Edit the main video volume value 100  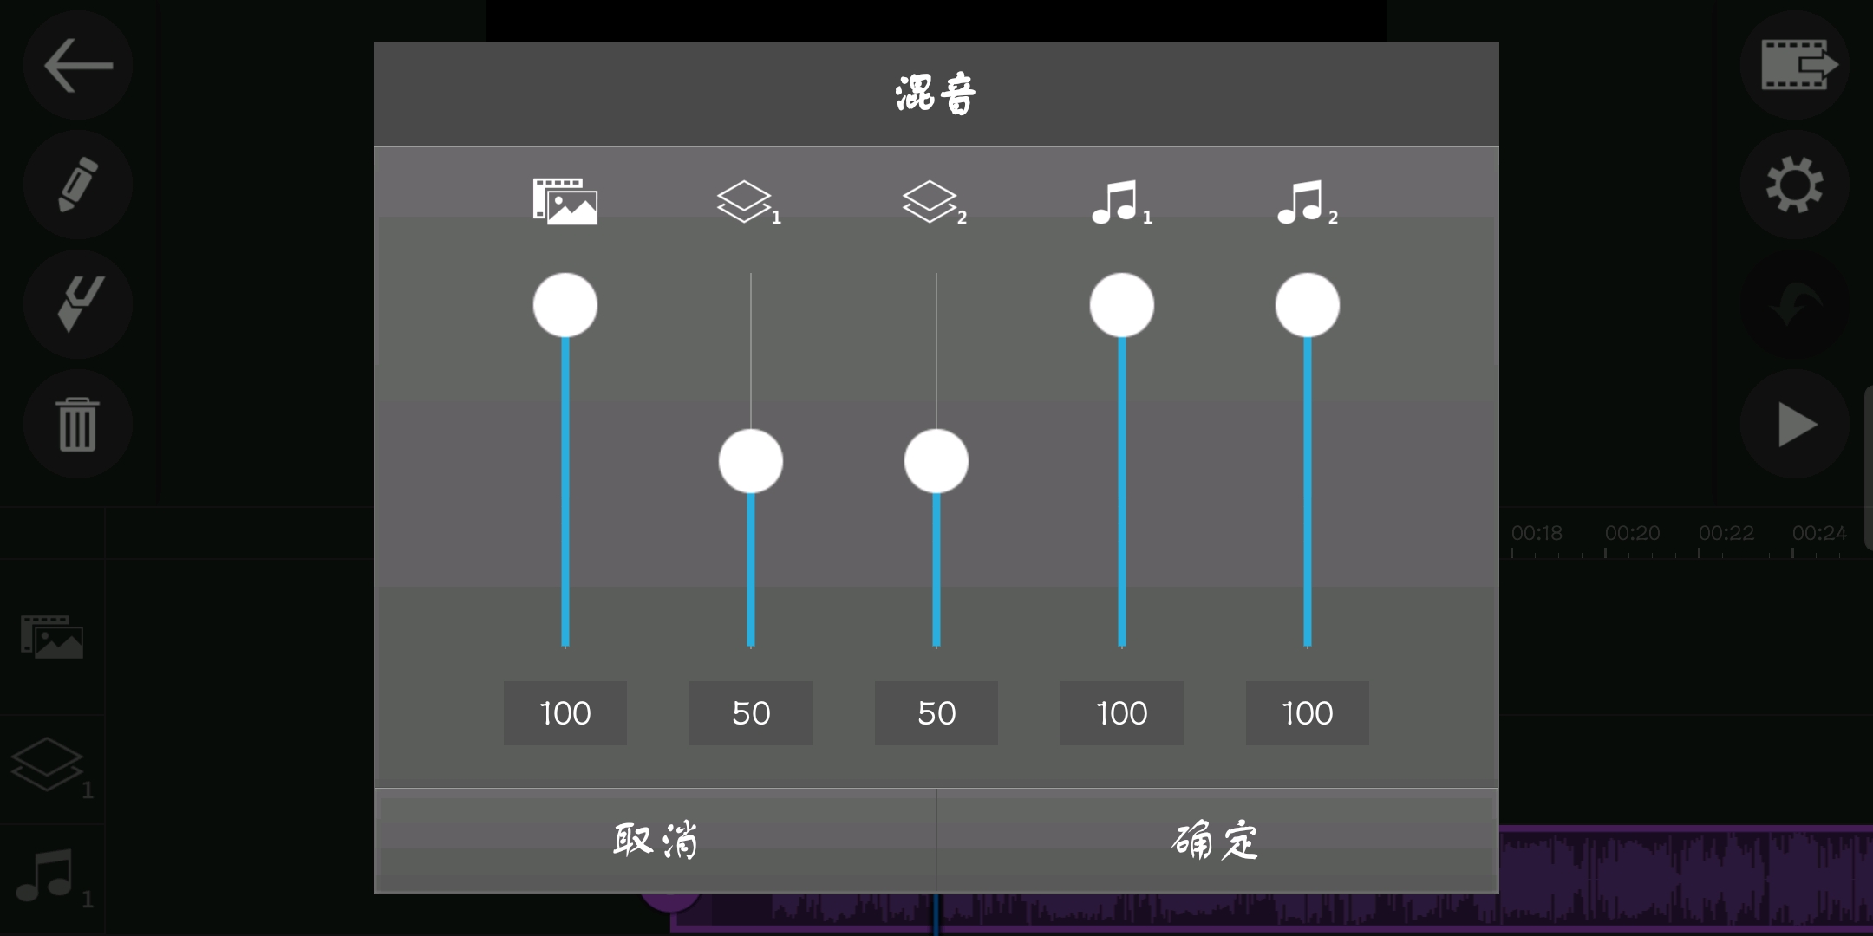[565, 713]
